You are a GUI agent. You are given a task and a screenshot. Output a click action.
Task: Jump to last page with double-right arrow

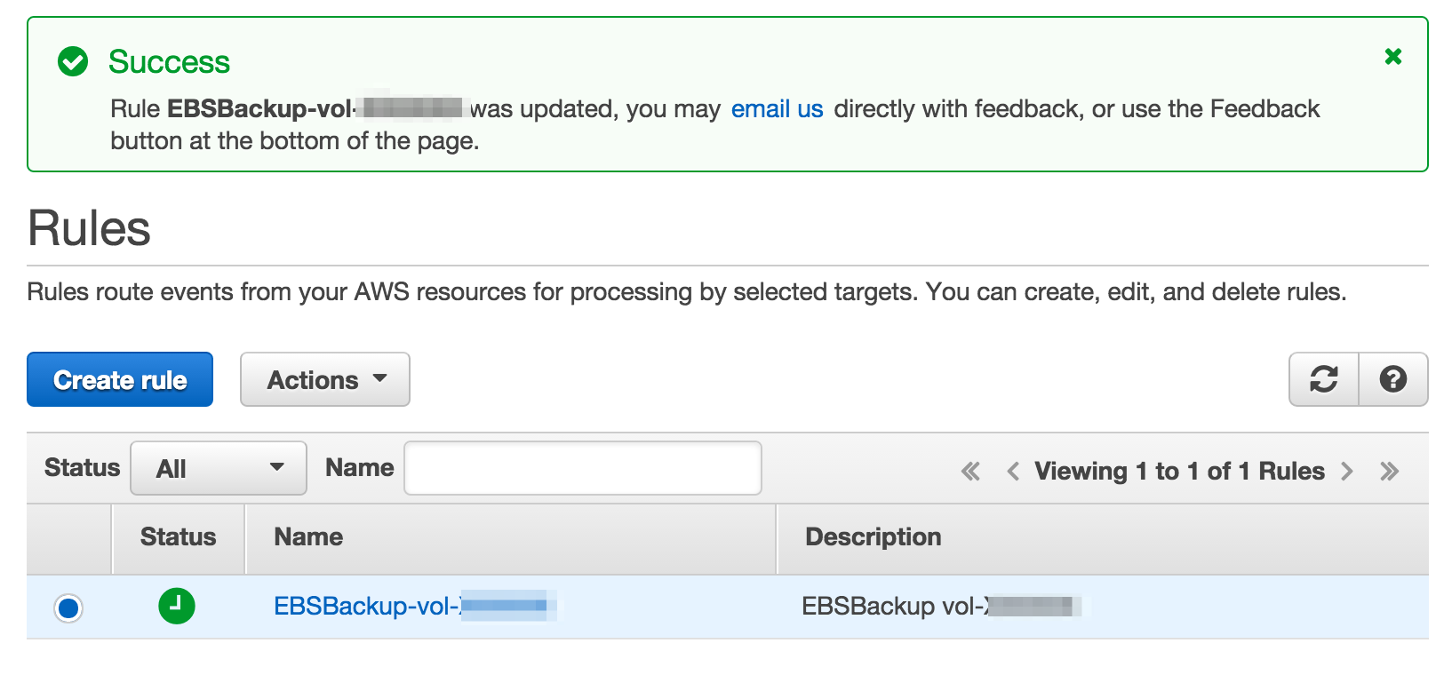pyautogui.click(x=1389, y=471)
